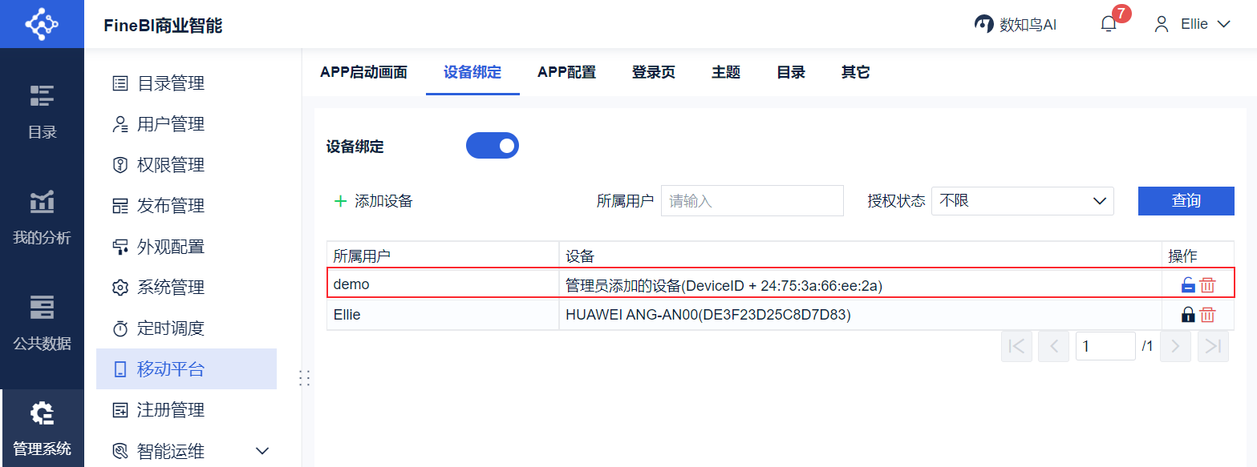Click the 操作 column header
This screenshot has width=1257, height=467.
click(1198, 256)
